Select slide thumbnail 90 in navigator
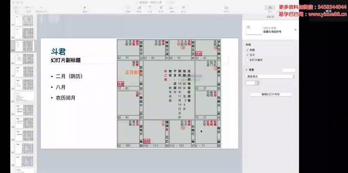348x173 pixels. (25, 59)
